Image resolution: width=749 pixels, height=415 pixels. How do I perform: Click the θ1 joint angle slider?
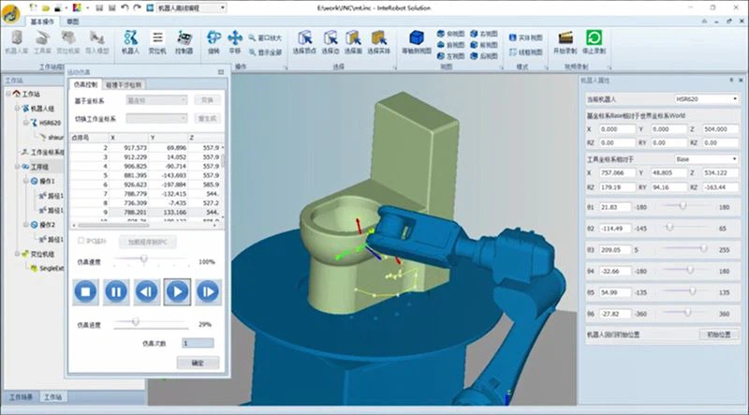tap(683, 206)
